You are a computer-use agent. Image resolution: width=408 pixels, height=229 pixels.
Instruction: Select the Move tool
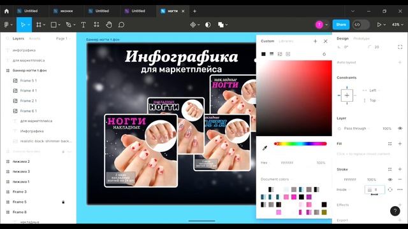pos(23,25)
